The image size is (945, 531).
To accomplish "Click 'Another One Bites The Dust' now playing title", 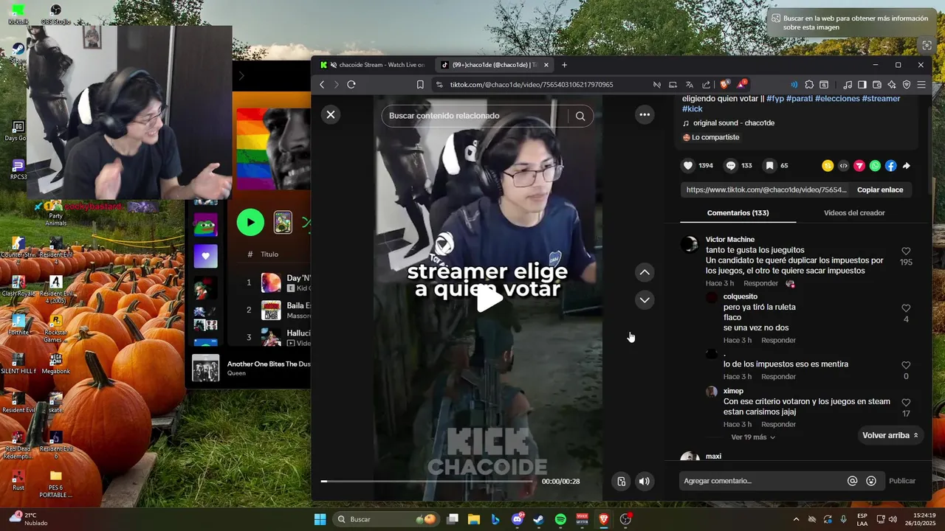I will coord(269,364).
